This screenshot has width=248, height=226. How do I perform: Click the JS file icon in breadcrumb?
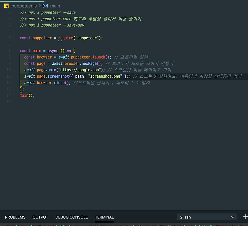tap(7, 6)
